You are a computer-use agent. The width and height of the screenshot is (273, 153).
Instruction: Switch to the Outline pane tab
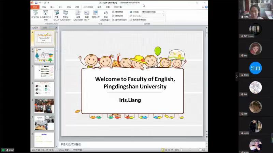coord(45,28)
